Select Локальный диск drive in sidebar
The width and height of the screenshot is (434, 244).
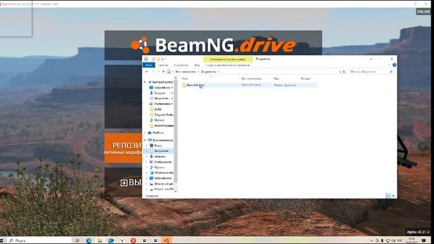(161, 184)
